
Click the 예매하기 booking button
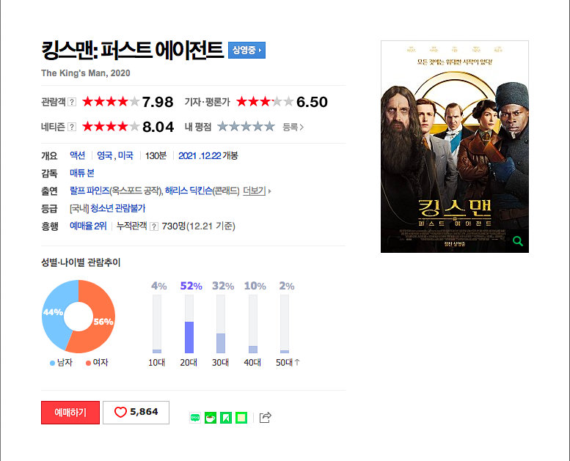pyautogui.click(x=70, y=413)
